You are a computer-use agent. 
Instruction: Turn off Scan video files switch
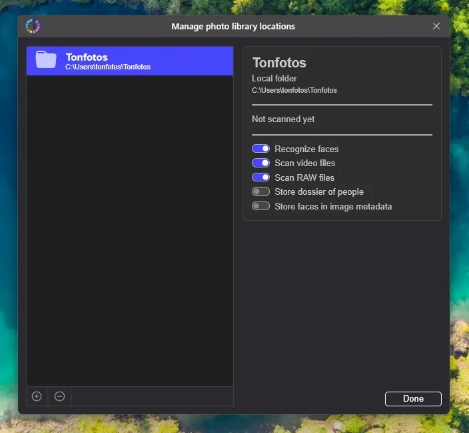261,163
